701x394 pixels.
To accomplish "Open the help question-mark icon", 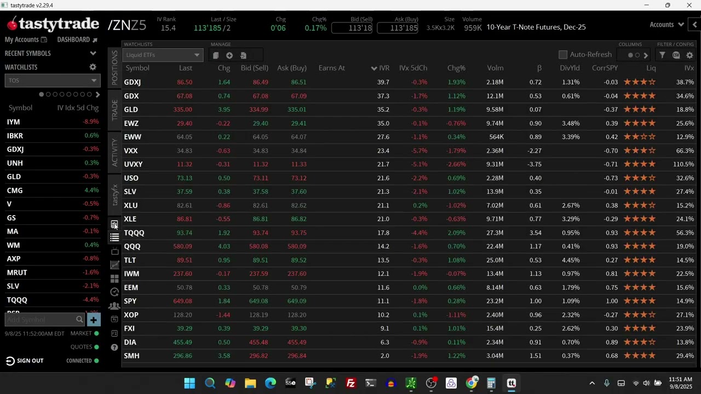I will tap(114, 347).
